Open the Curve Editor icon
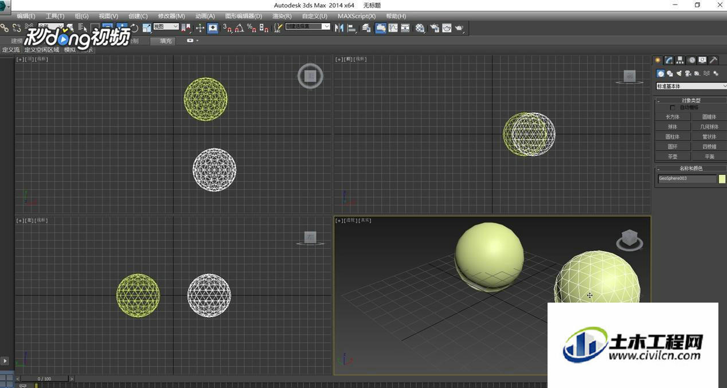The width and height of the screenshot is (727, 388). tap(393, 28)
